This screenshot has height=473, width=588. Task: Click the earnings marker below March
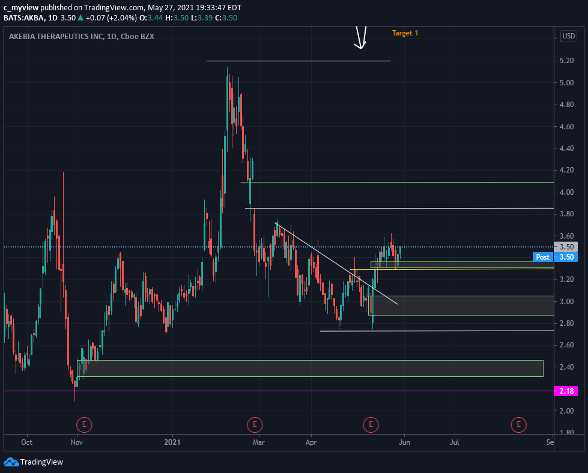[255, 424]
